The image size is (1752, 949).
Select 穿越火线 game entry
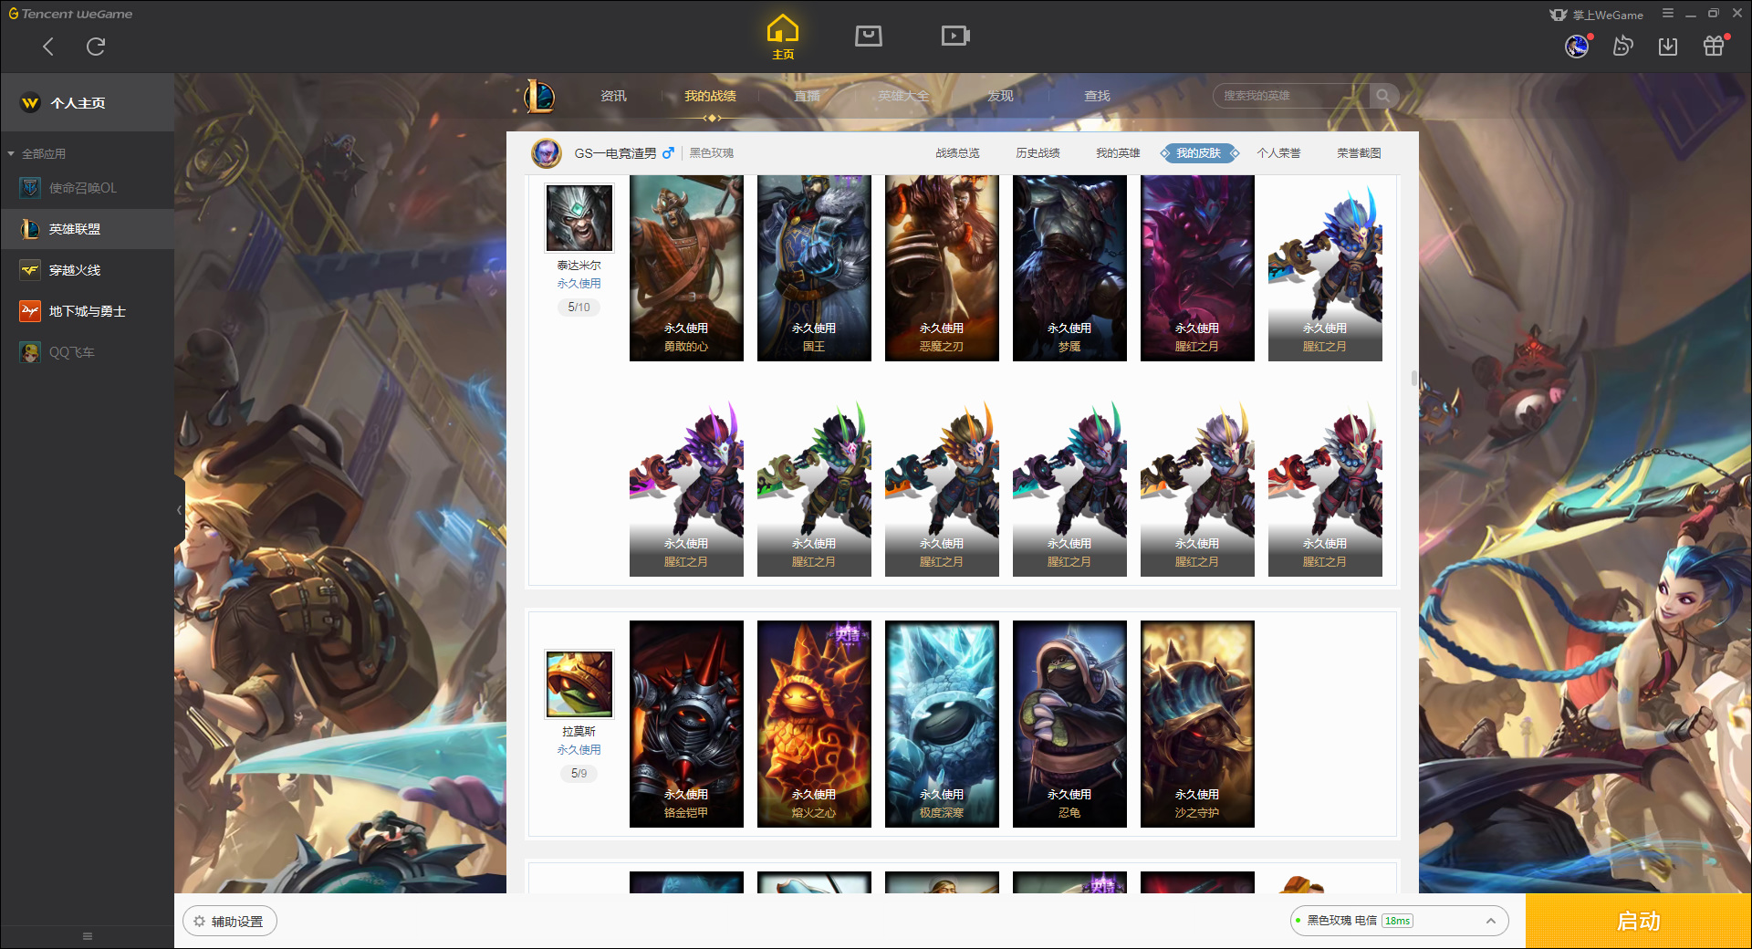click(x=88, y=270)
